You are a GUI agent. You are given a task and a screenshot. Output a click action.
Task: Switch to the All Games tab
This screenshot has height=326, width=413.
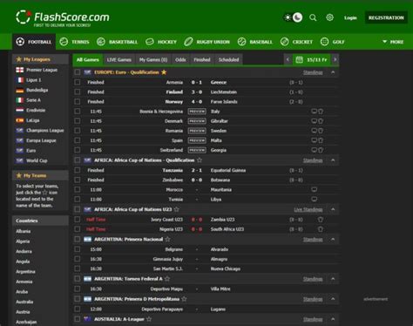coord(88,59)
